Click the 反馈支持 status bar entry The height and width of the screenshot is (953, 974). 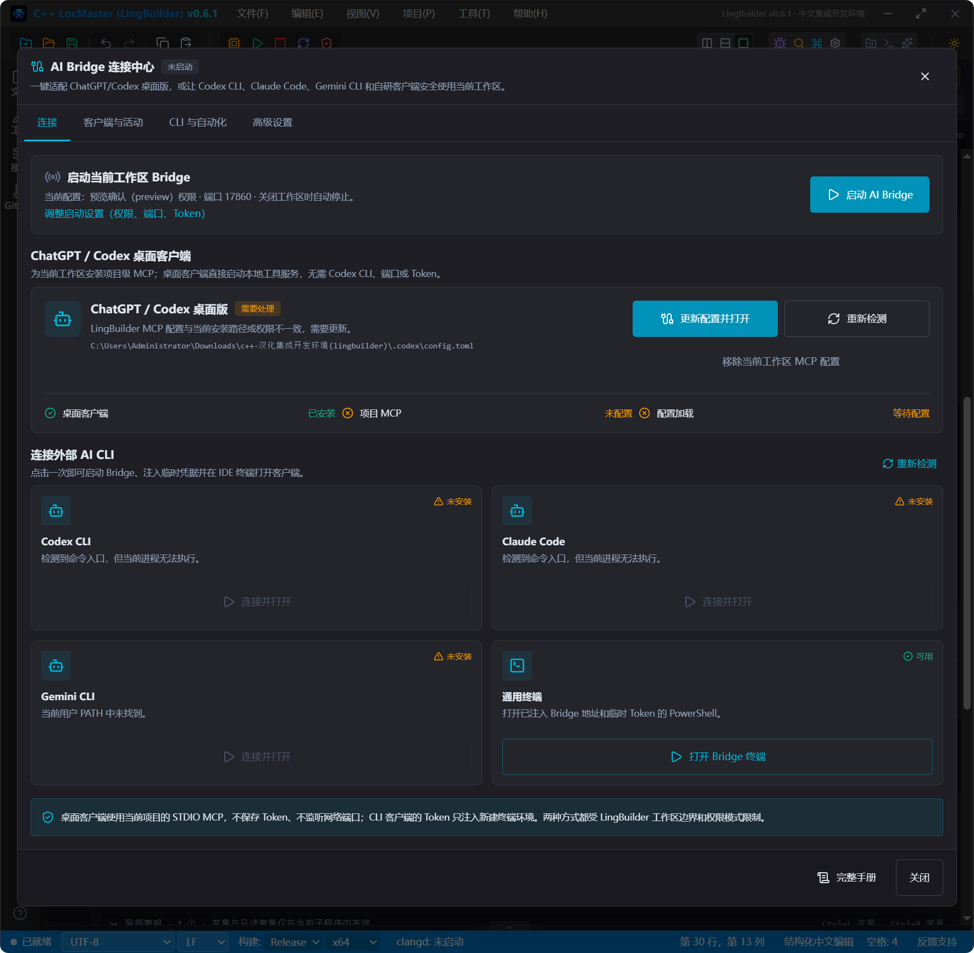tap(937, 942)
